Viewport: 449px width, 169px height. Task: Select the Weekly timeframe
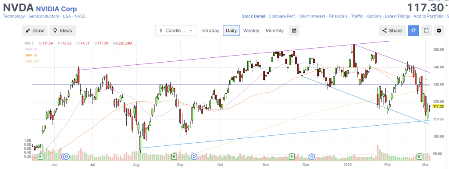(251, 31)
